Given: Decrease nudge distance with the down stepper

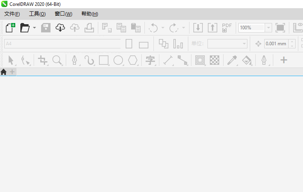Looking at the screenshot, I should click(x=292, y=46).
